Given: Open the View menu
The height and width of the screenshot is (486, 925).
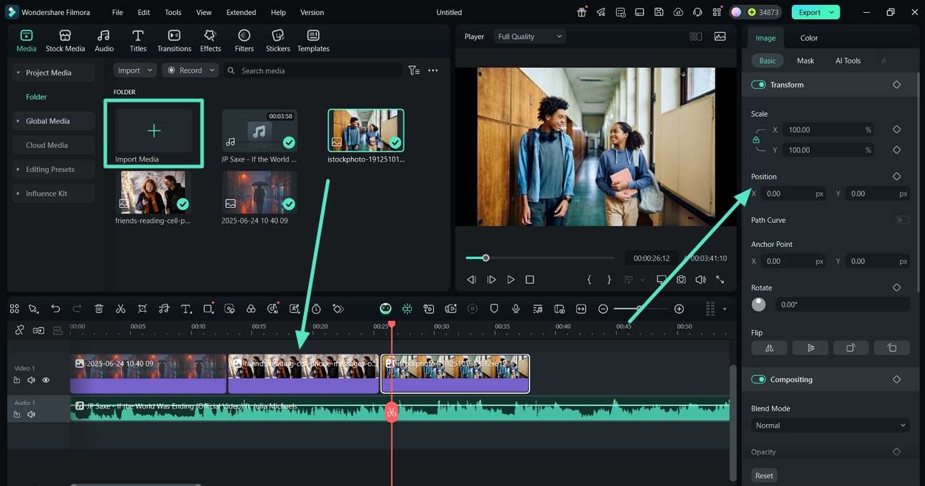Looking at the screenshot, I should 203,12.
